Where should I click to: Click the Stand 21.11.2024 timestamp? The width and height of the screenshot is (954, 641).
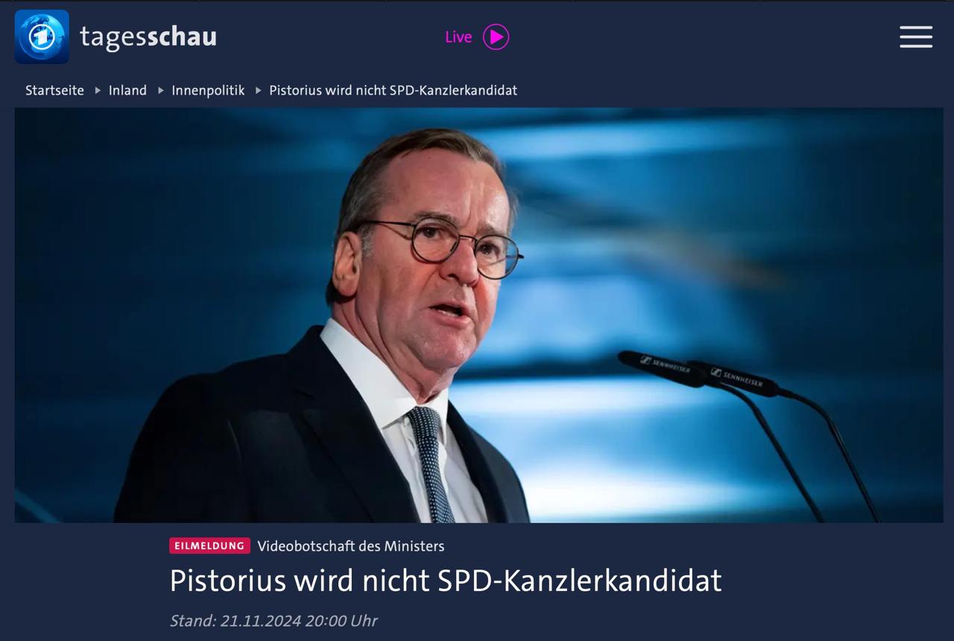pyautogui.click(x=274, y=620)
